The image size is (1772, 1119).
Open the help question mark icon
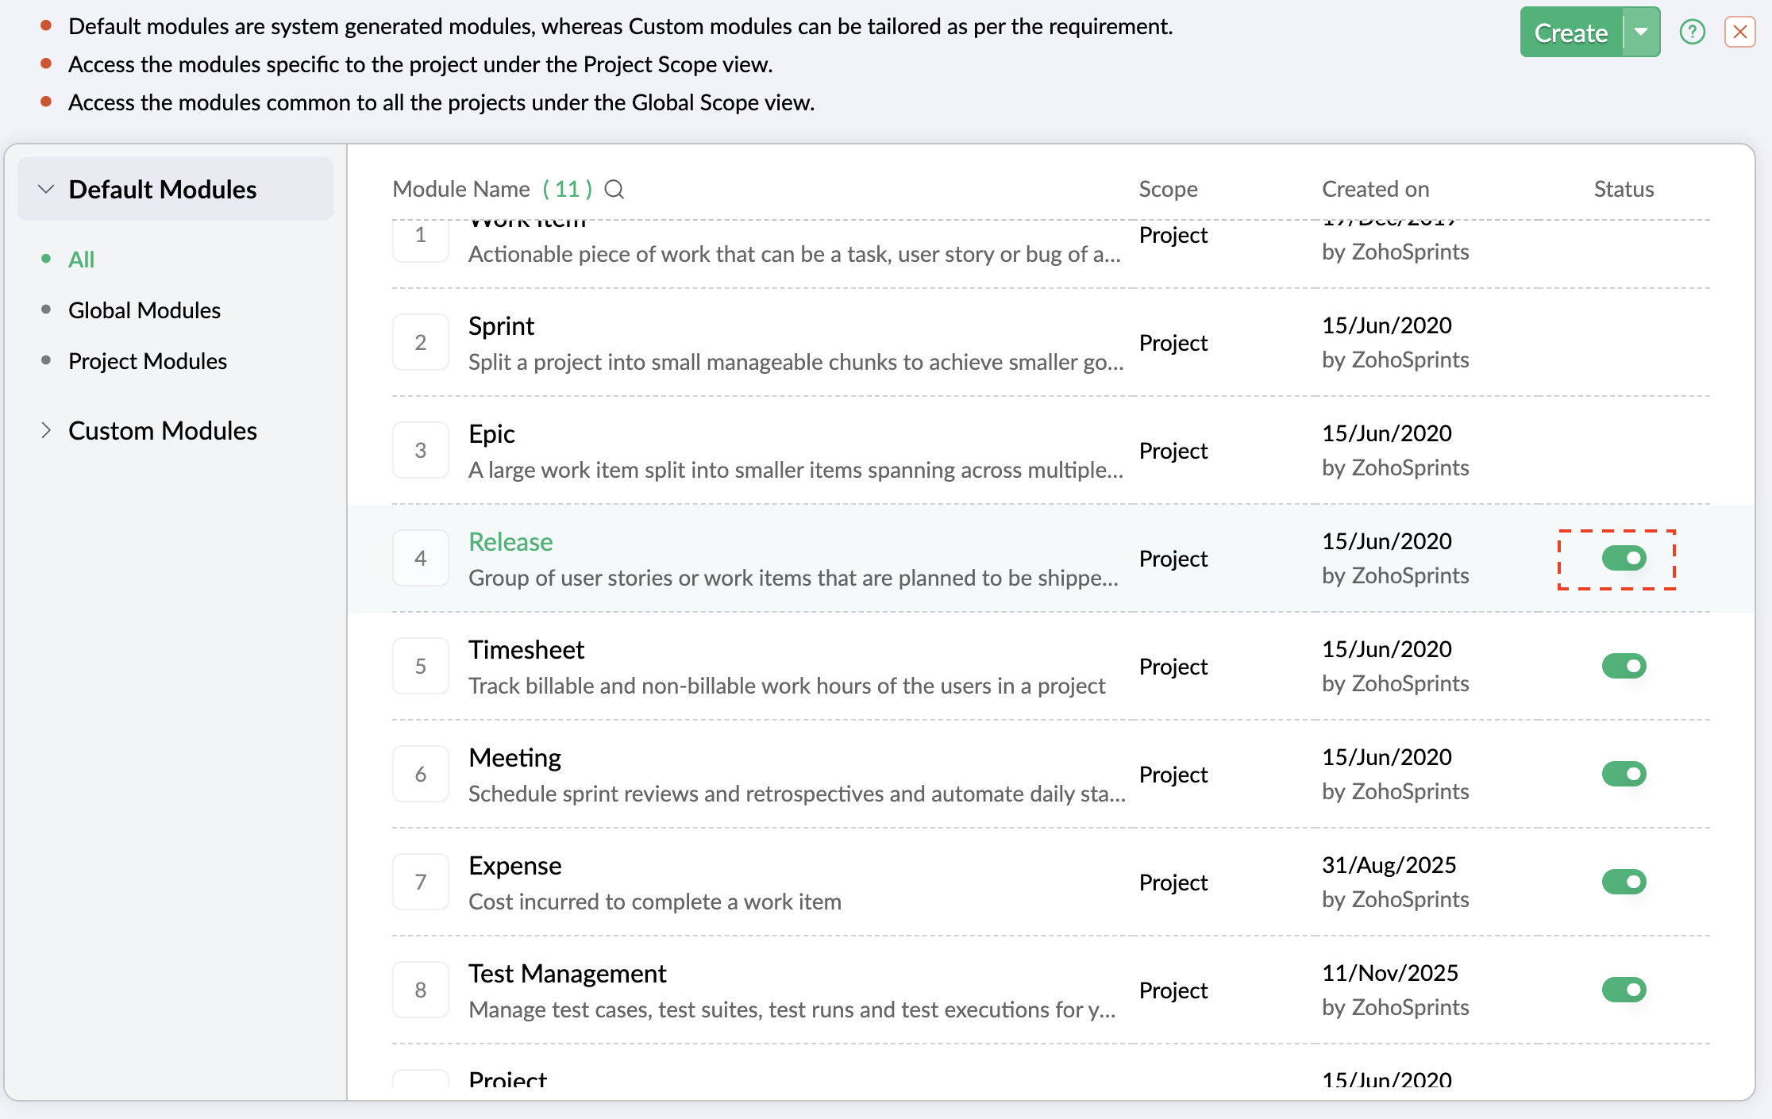coord(1692,33)
